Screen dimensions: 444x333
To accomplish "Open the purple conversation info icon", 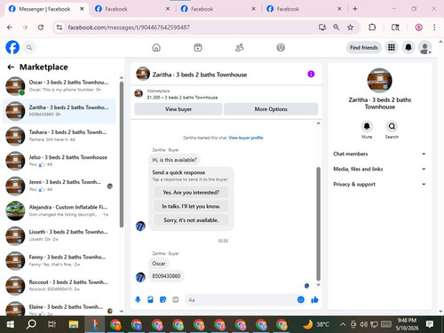I will pyautogui.click(x=311, y=74).
